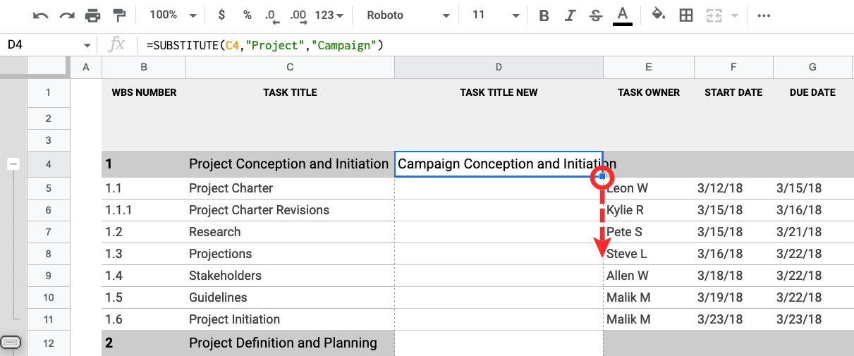Image resolution: width=854 pixels, height=356 pixels.
Task: Select column D header
Action: click(499, 67)
